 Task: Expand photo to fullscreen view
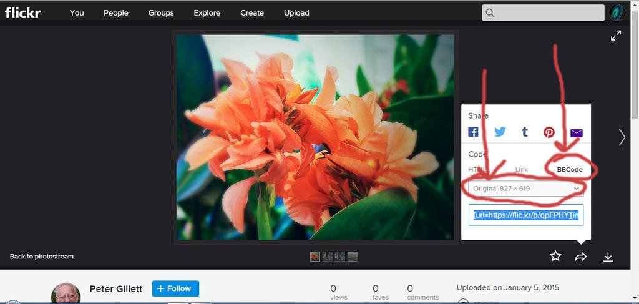[616, 36]
